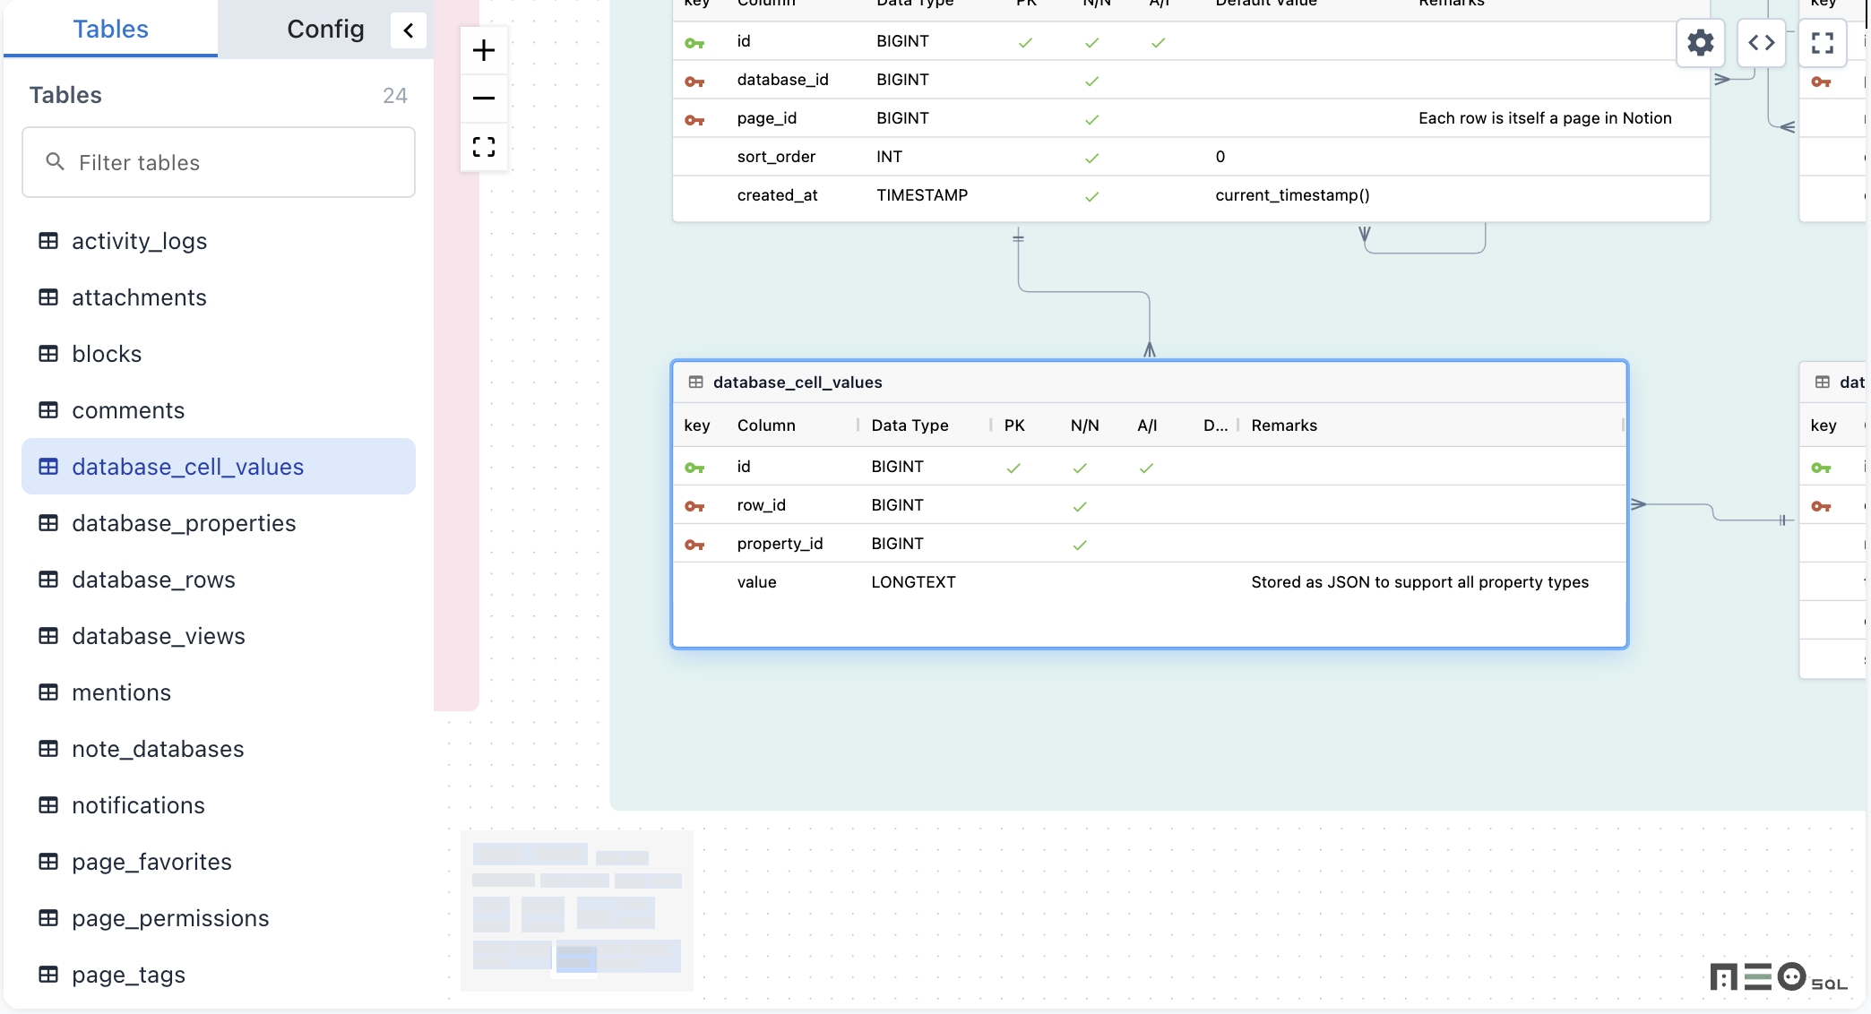Zoom out with the minus button
Screen dimensions: 1871x1014
pos(484,98)
